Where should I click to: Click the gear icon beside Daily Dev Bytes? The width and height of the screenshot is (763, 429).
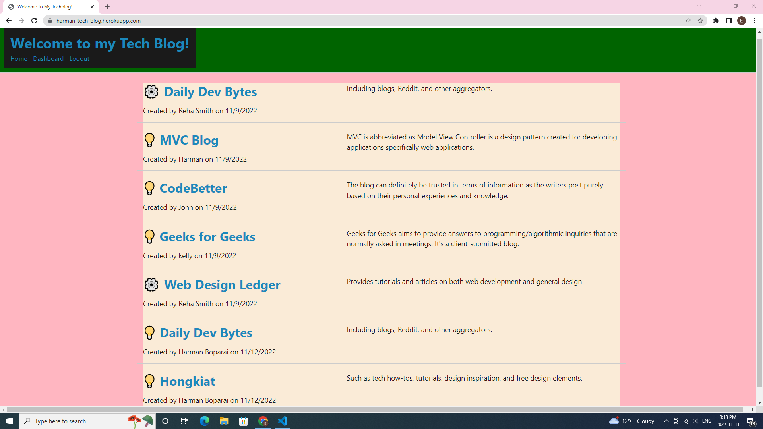point(151,92)
